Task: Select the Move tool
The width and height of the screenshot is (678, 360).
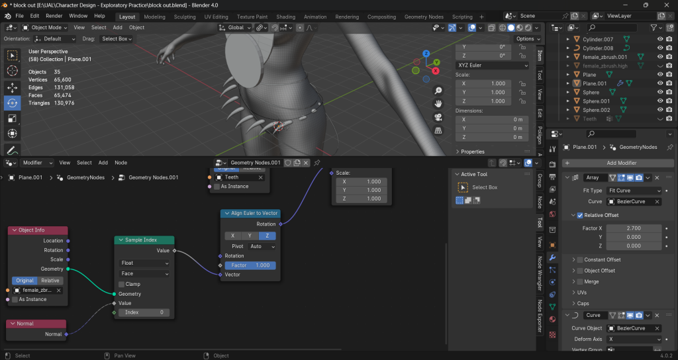Action: point(12,88)
